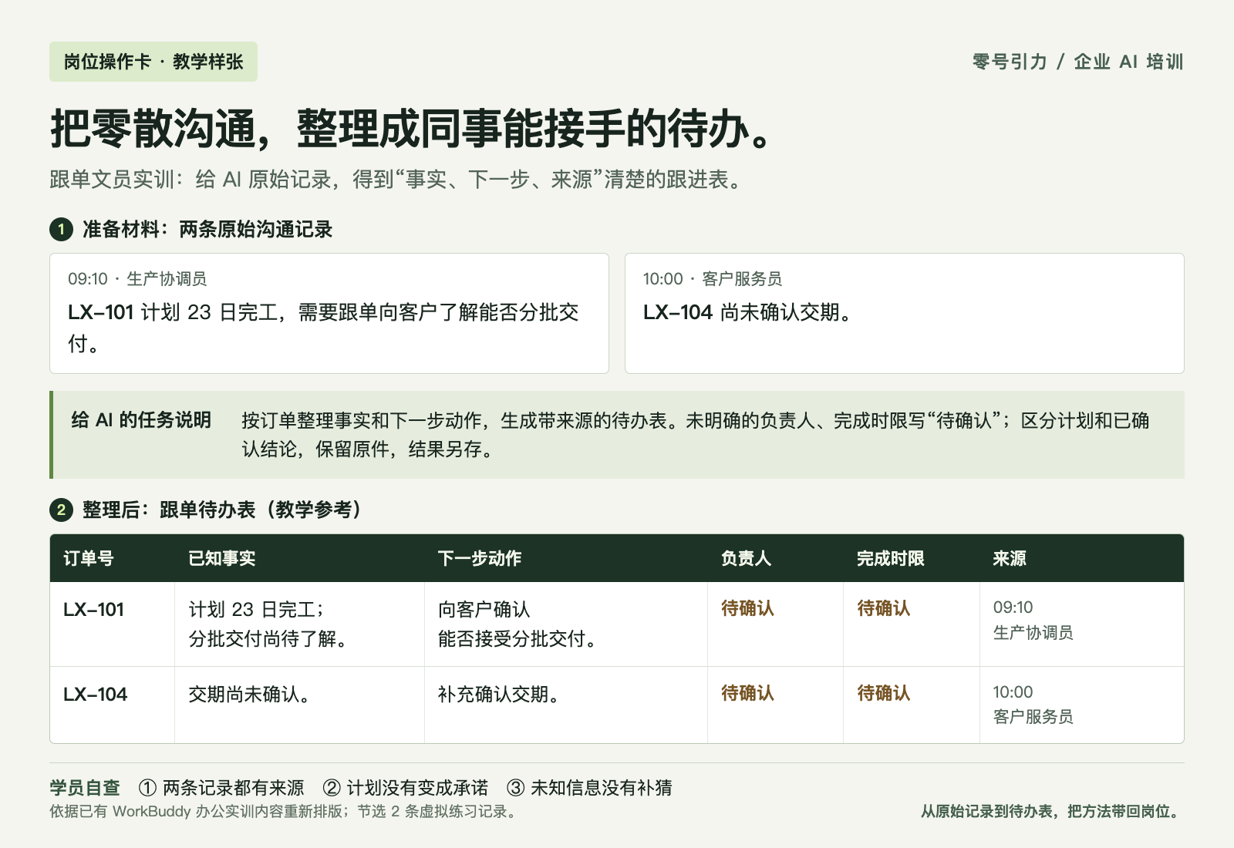Click 待确认 under 完成时限 in the LX-101 row
The image size is (1234, 848).
[884, 608]
